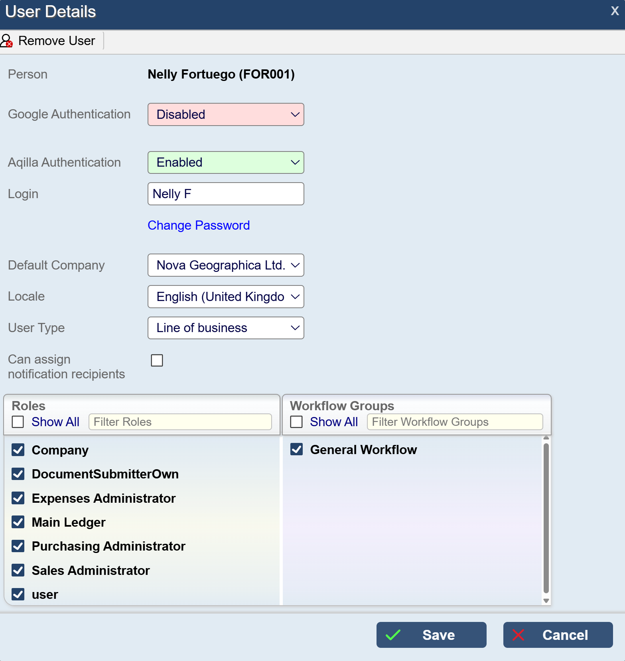This screenshot has height=661, width=625.
Task: Toggle Show All checkbox in Roles
Action: [x=18, y=422]
